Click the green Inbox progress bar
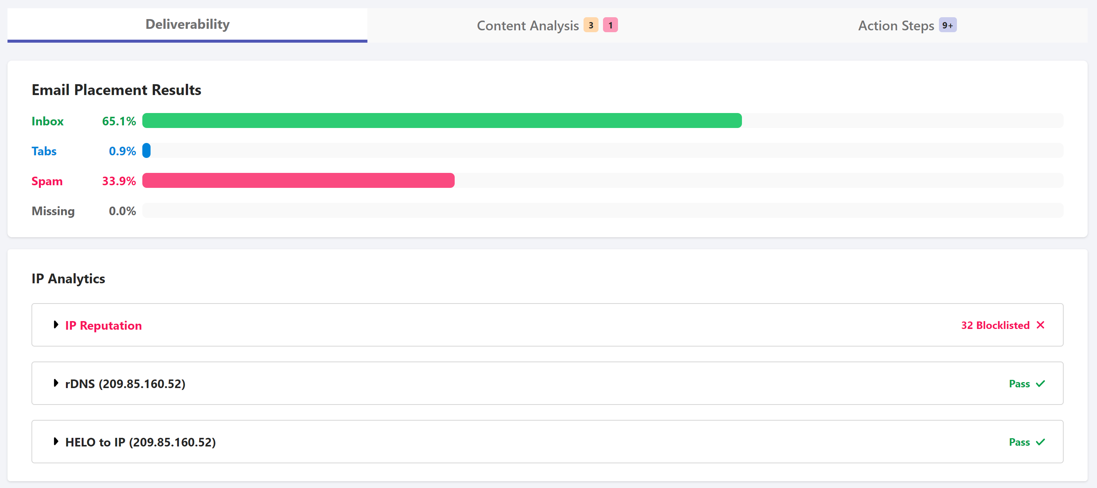Viewport: 1097px width, 488px height. 442,121
